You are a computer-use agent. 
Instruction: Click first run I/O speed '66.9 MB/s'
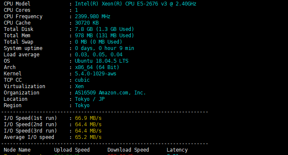(x=88, y=118)
